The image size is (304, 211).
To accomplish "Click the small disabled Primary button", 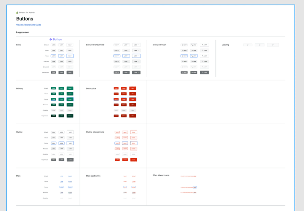I will (x=54, y=110).
